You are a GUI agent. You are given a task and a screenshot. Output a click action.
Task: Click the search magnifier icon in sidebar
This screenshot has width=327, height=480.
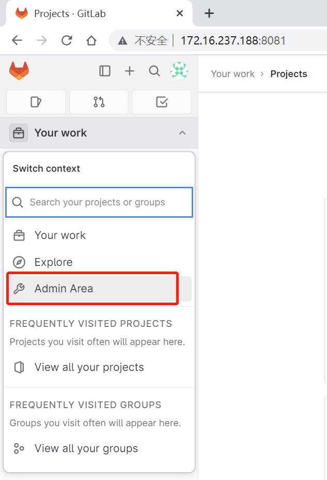tap(154, 71)
